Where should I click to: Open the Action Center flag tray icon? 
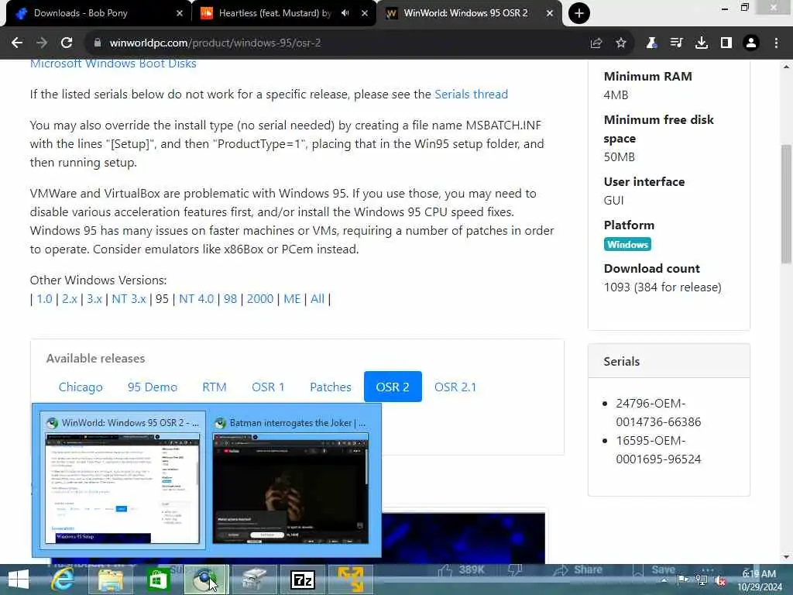pyautogui.click(x=682, y=580)
